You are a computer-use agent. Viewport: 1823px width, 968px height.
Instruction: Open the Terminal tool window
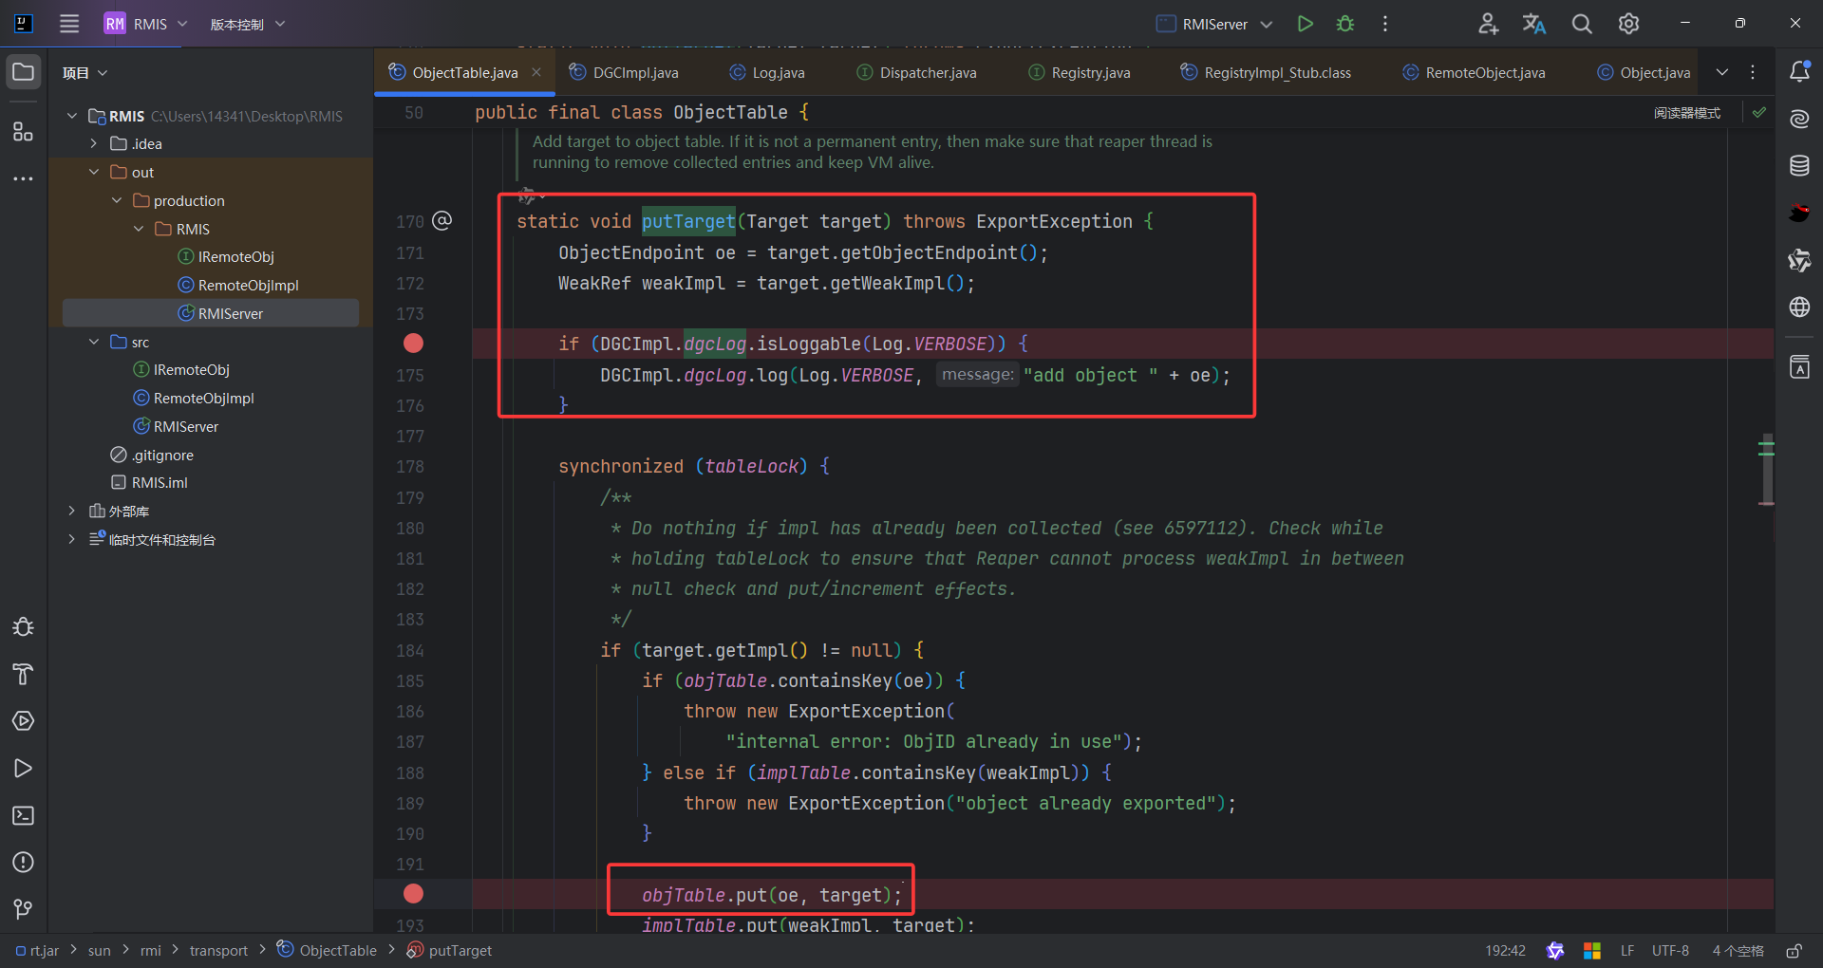pyautogui.click(x=23, y=816)
